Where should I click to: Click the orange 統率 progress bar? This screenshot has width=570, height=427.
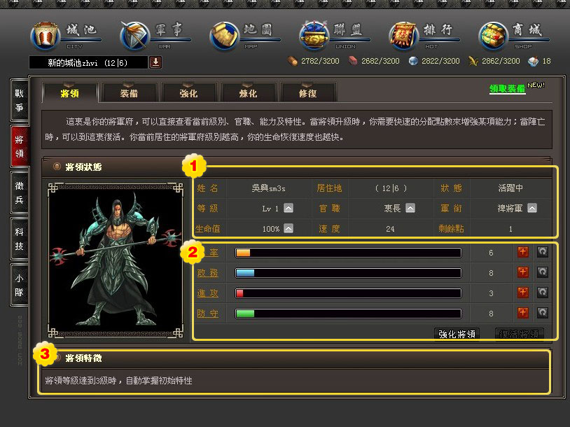tap(348, 253)
